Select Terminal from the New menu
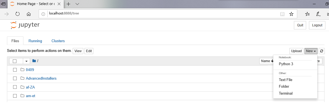329x106 pixels. pyautogui.click(x=286, y=93)
